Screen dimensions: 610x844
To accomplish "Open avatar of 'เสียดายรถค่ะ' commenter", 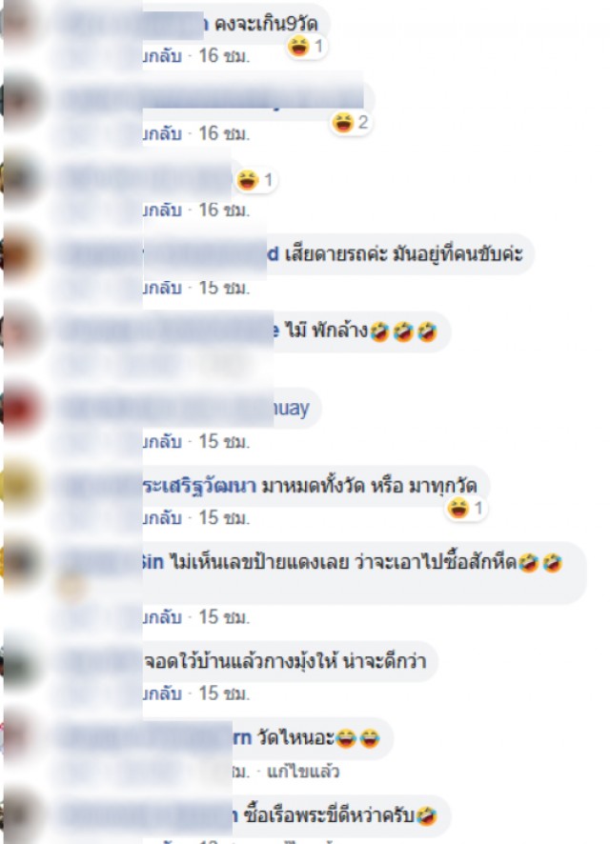I will click(22, 254).
